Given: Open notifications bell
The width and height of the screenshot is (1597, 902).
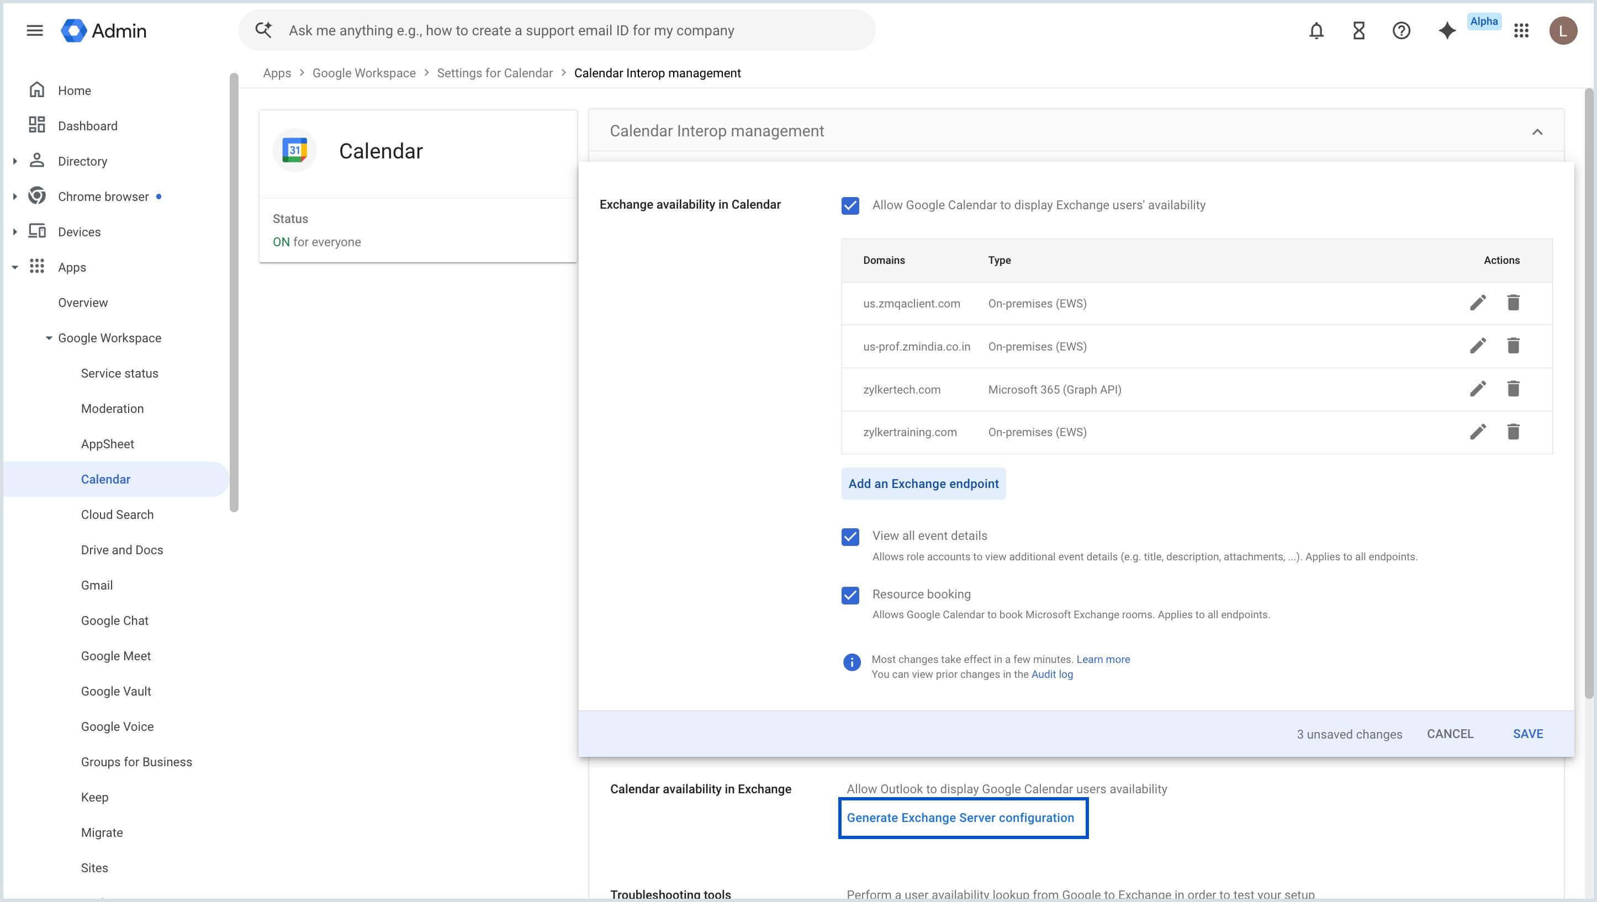Looking at the screenshot, I should pos(1316,30).
